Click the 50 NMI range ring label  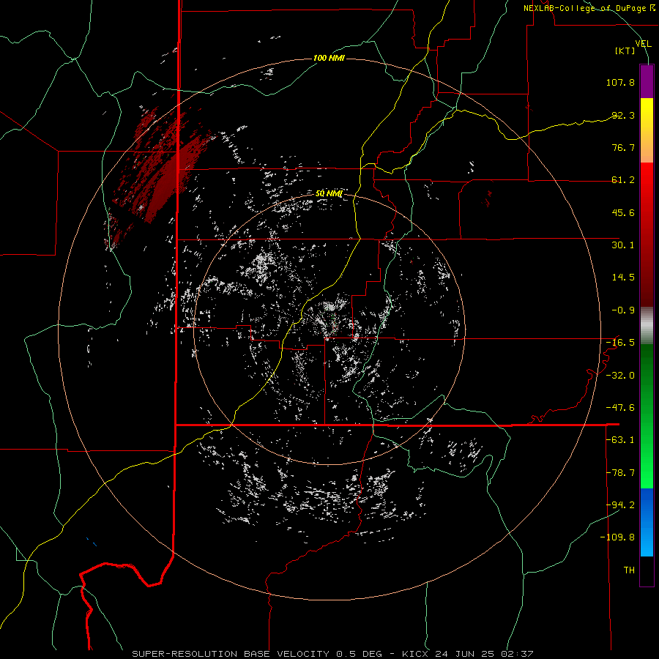point(329,193)
